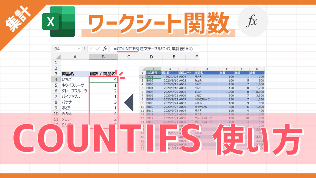
Task: Click the amount cell 8,000
Action: pyautogui.click(x=257, y=92)
